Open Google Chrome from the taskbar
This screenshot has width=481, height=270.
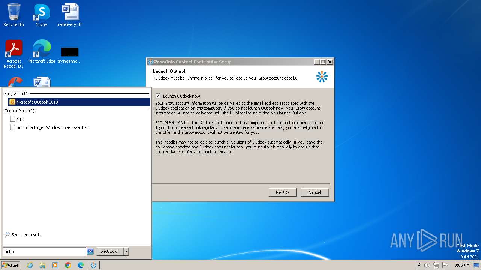(x=68, y=265)
